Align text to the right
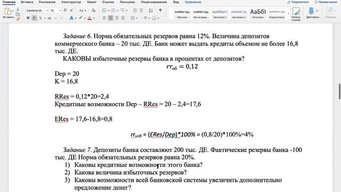 pyautogui.click(x=117, y=18)
